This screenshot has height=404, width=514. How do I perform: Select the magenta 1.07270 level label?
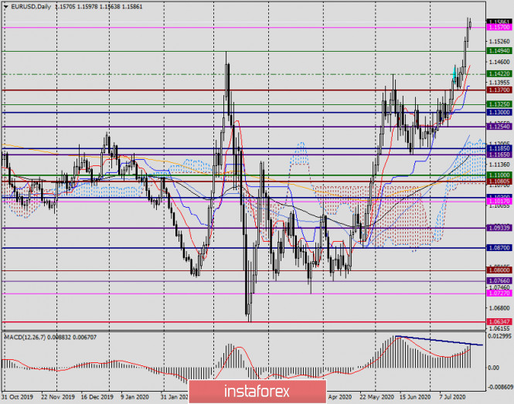(x=497, y=294)
